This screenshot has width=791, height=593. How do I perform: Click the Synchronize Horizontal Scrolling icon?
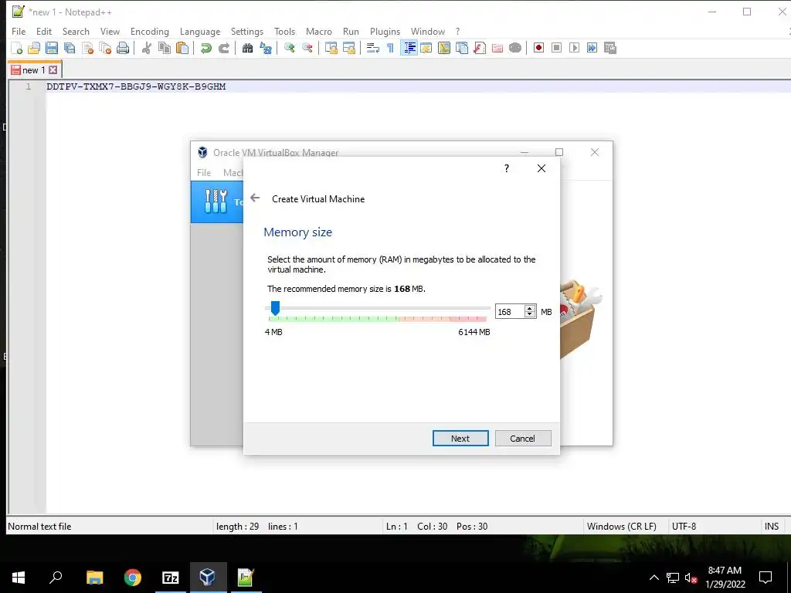pos(349,48)
